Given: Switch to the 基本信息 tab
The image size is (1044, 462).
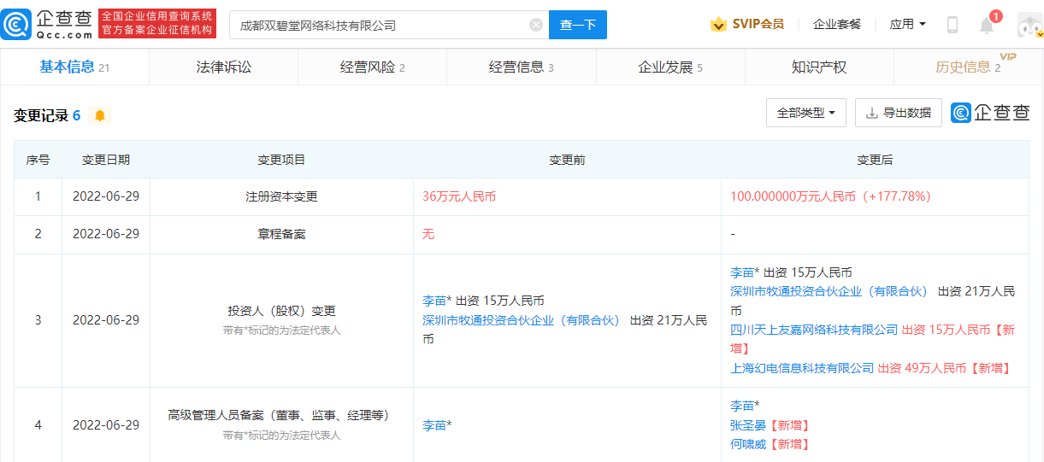Looking at the screenshot, I should point(74,67).
